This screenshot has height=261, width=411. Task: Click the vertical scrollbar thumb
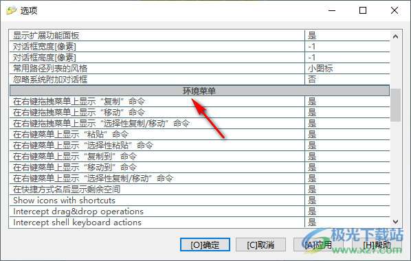click(x=395, y=105)
